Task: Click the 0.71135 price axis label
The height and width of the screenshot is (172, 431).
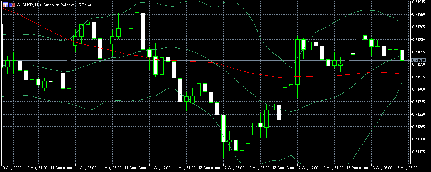Action: click(x=418, y=152)
